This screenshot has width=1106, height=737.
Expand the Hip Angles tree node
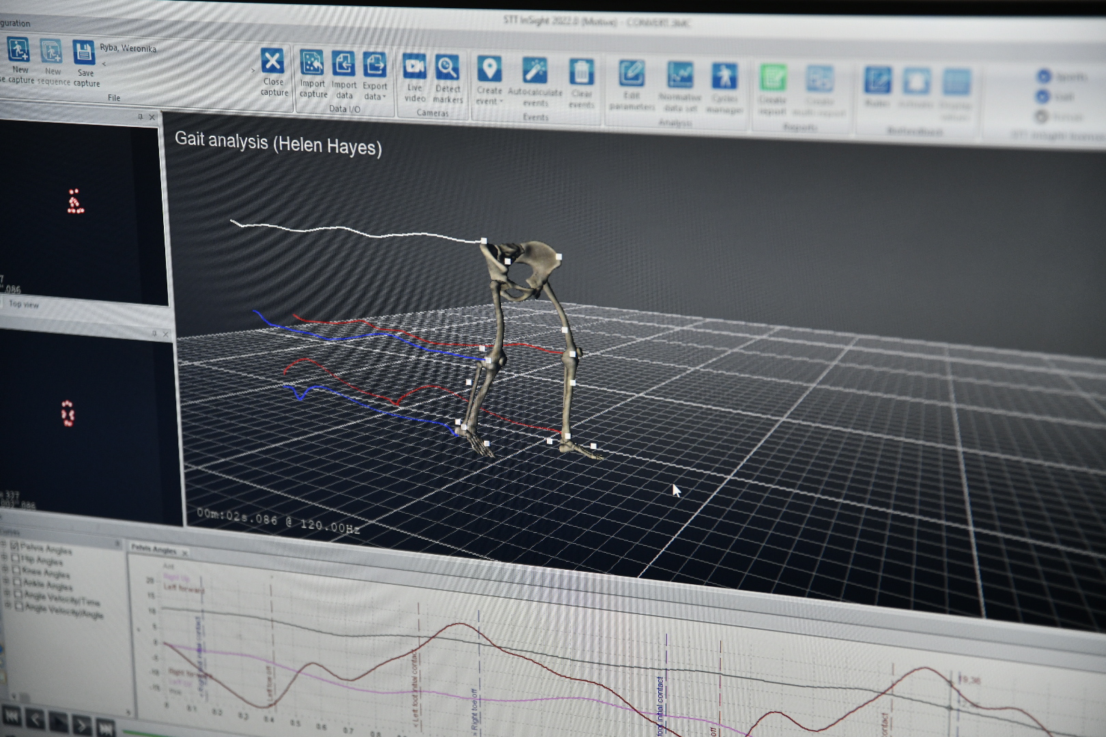click(x=5, y=558)
